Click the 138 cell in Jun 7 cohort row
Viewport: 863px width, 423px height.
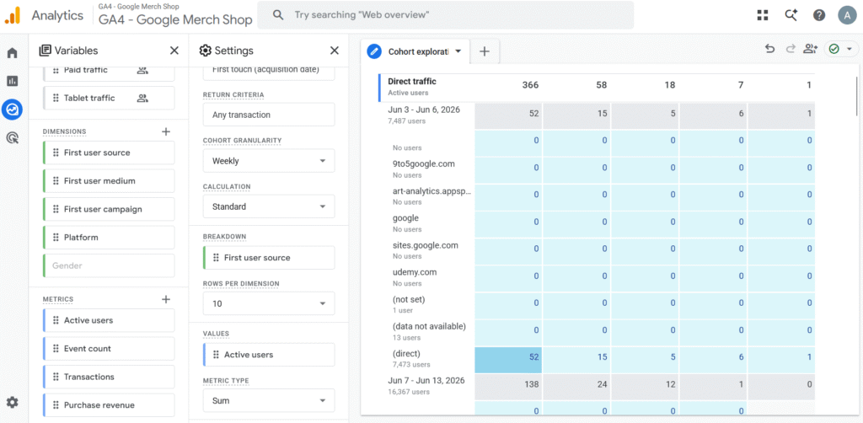pos(508,387)
